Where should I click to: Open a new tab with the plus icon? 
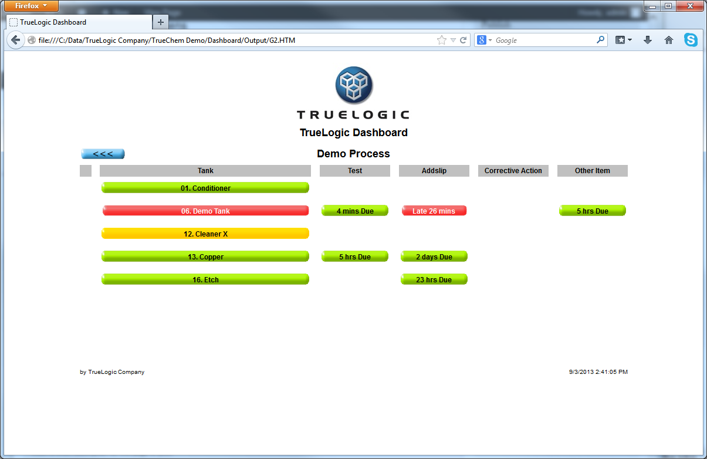click(161, 22)
